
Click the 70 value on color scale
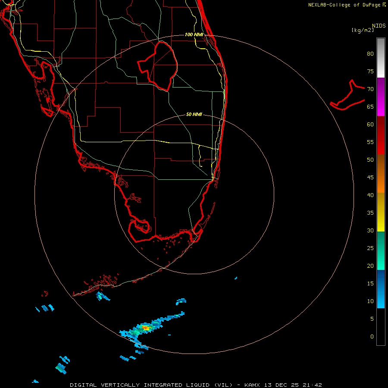click(x=370, y=89)
